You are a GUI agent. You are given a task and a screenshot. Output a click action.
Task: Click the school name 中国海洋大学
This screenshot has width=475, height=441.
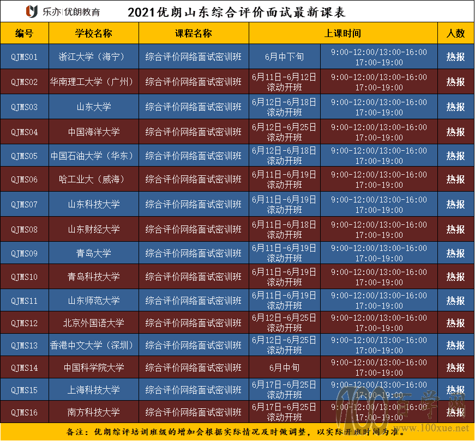(x=94, y=132)
